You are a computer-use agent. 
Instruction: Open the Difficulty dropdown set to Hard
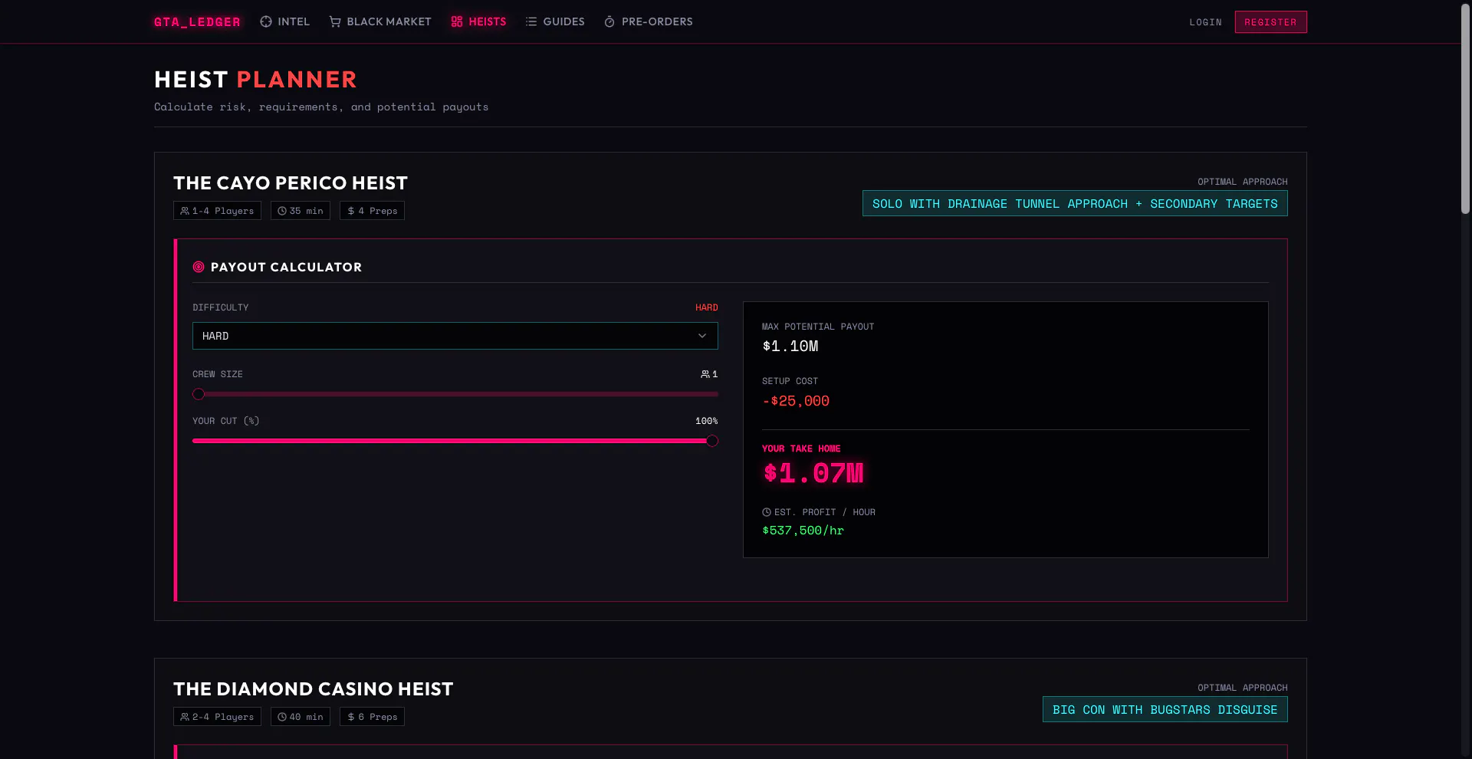455,336
